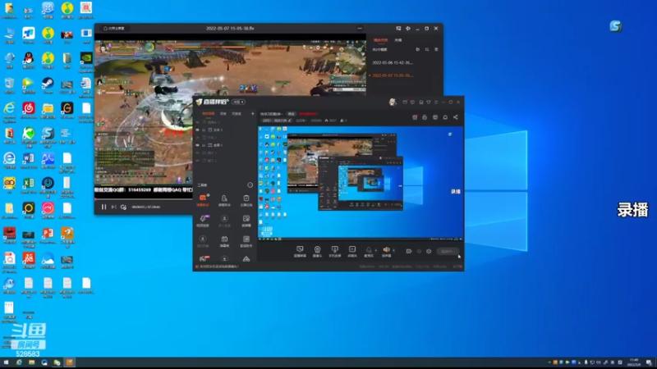Image resolution: width=657 pixels, height=369 pixels.
Task: Mute the microphone in the bottom bar
Action: pyautogui.click(x=369, y=250)
